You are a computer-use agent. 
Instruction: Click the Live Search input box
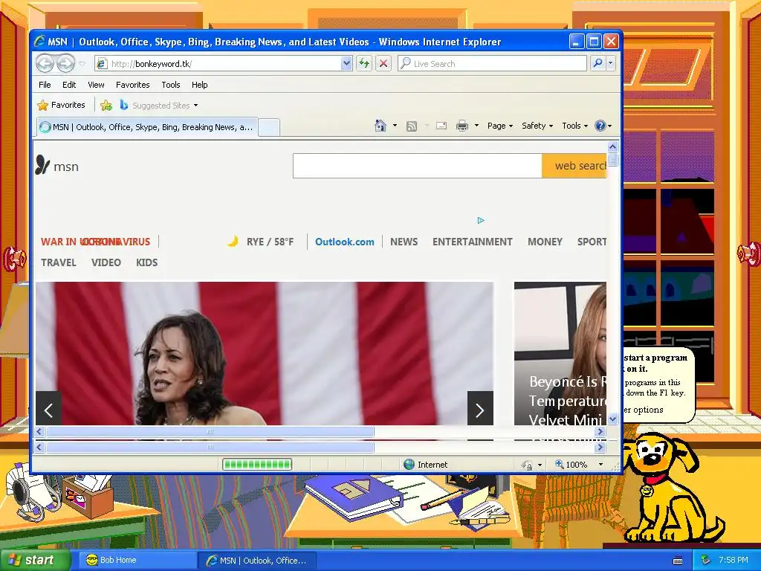click(492, 64)
